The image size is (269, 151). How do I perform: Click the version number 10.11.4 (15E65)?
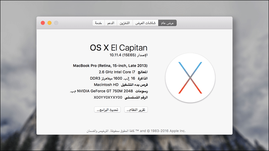123,55
